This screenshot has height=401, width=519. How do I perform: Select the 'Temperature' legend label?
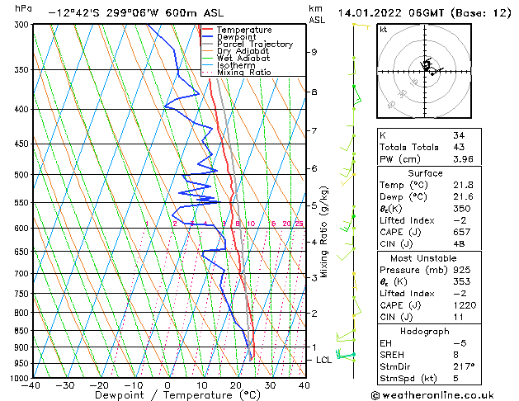point(244,30)
